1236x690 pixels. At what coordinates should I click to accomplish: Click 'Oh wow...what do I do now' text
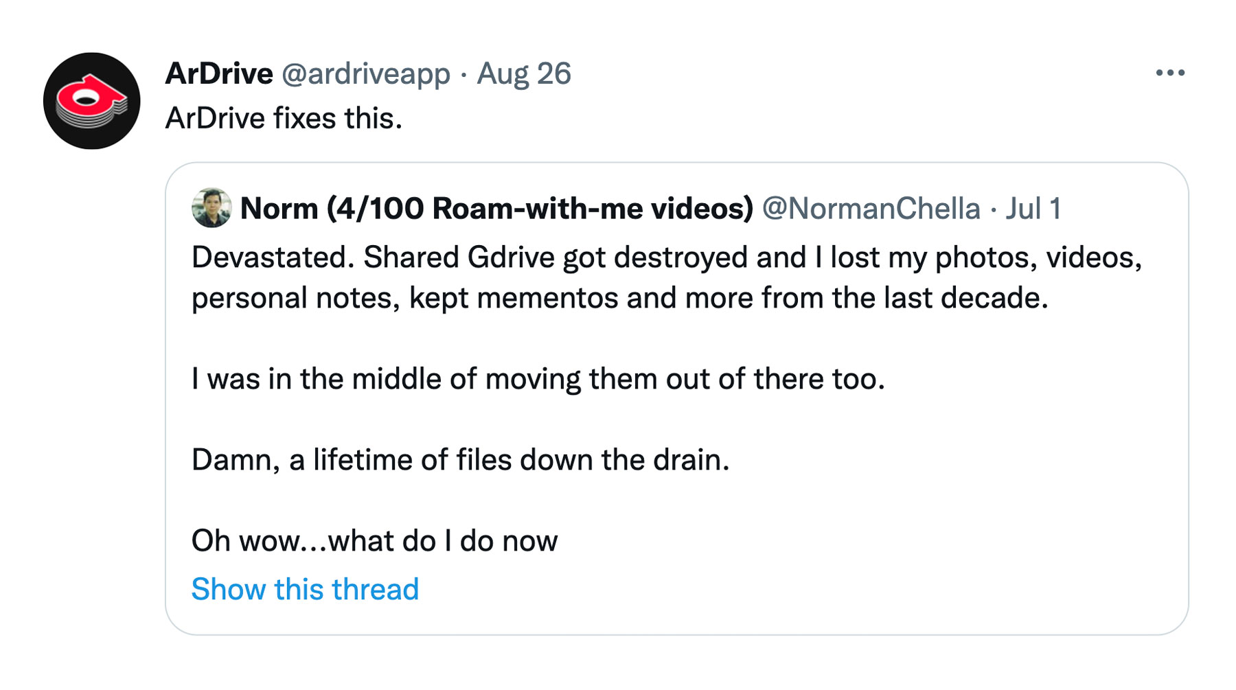374,541
